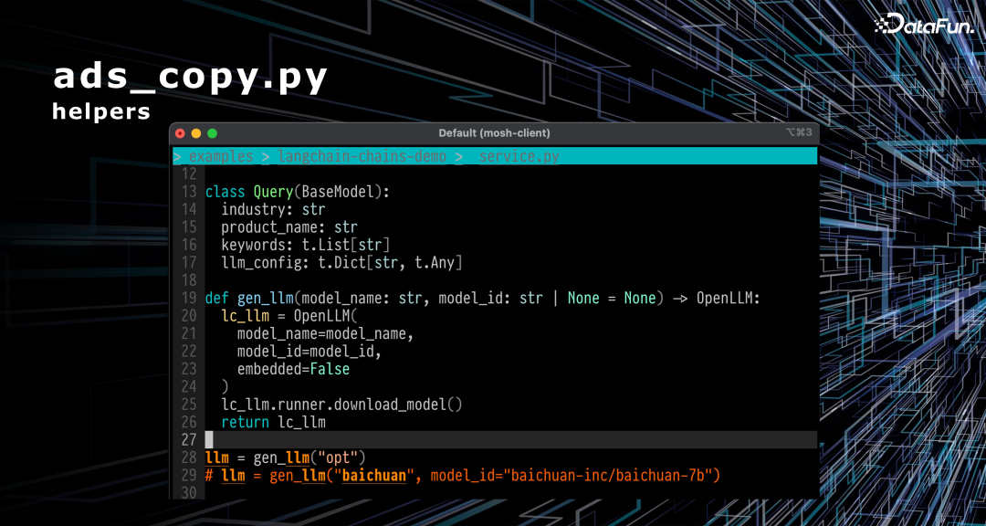Click the llm = gen_llm("opt") line
This screenshot has width=986, height=526.
(285, 458)
